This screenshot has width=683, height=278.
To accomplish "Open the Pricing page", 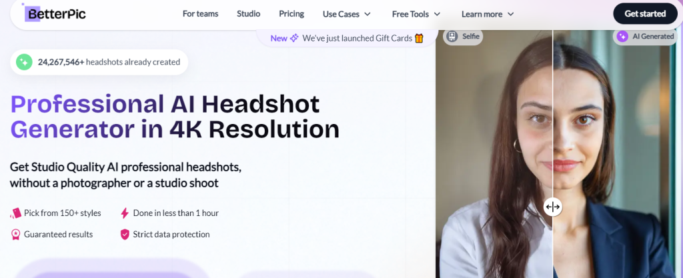I will point(291,13).
